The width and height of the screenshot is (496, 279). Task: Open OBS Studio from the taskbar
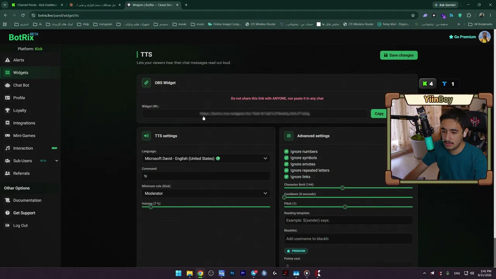211,273
